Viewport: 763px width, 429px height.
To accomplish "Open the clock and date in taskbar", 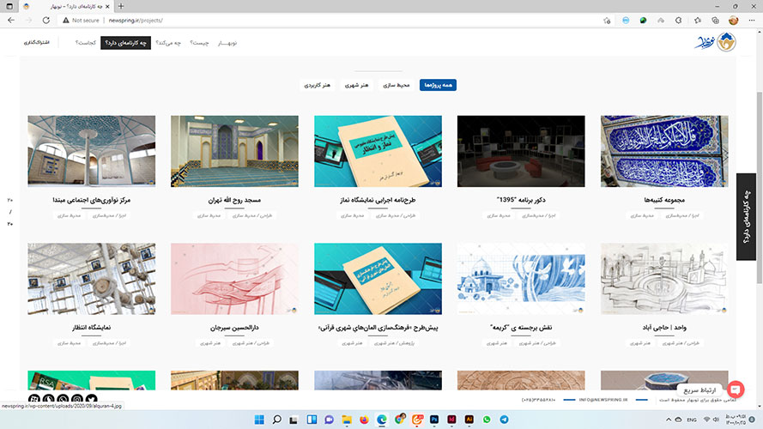I will click(x=736, y=420).
